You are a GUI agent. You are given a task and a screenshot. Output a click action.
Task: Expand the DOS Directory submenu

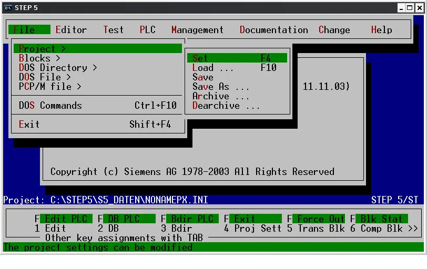[x=98, y=67]
